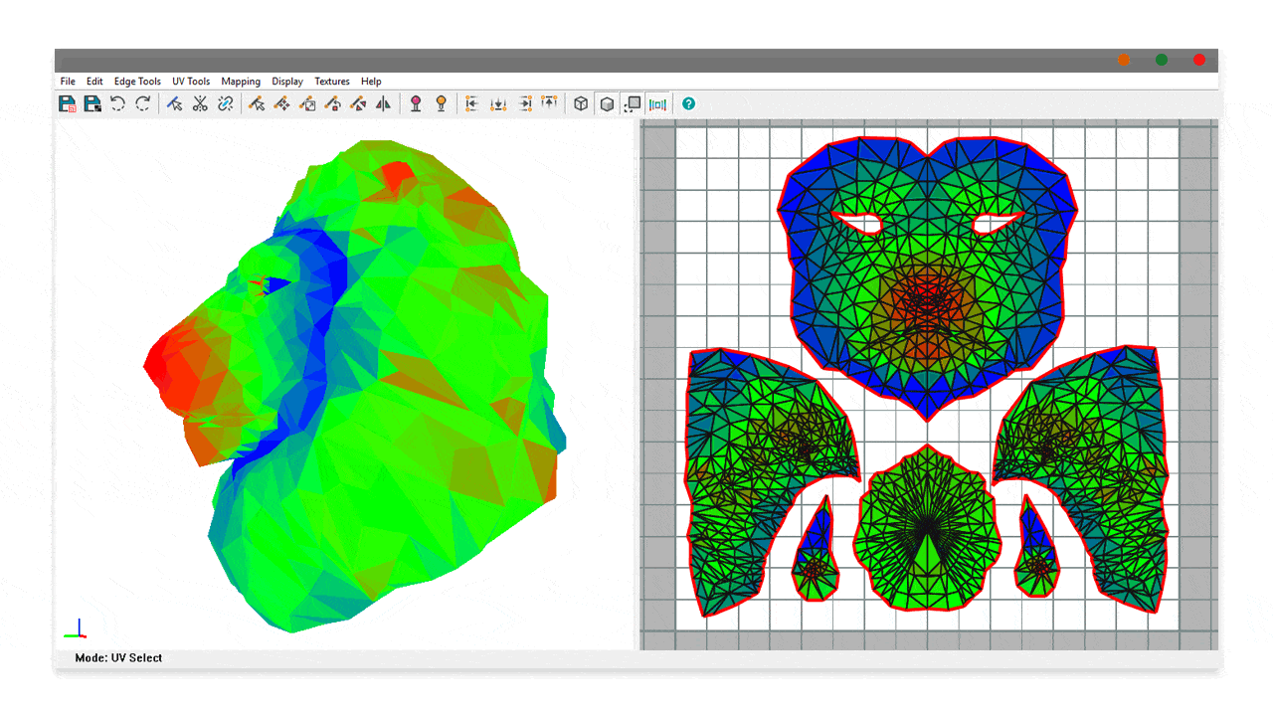1273x716 pixels.
Task: Click the Display menu label
Action: 287,82
